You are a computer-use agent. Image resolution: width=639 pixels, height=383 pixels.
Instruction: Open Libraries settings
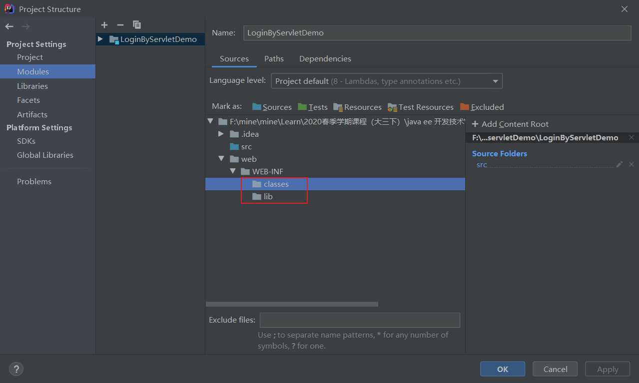[32, 86]
